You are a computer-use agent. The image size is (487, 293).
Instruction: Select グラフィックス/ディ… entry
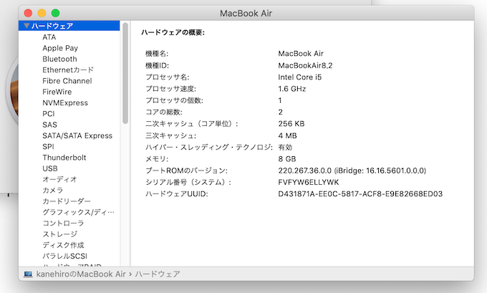(x=78, y=212)
